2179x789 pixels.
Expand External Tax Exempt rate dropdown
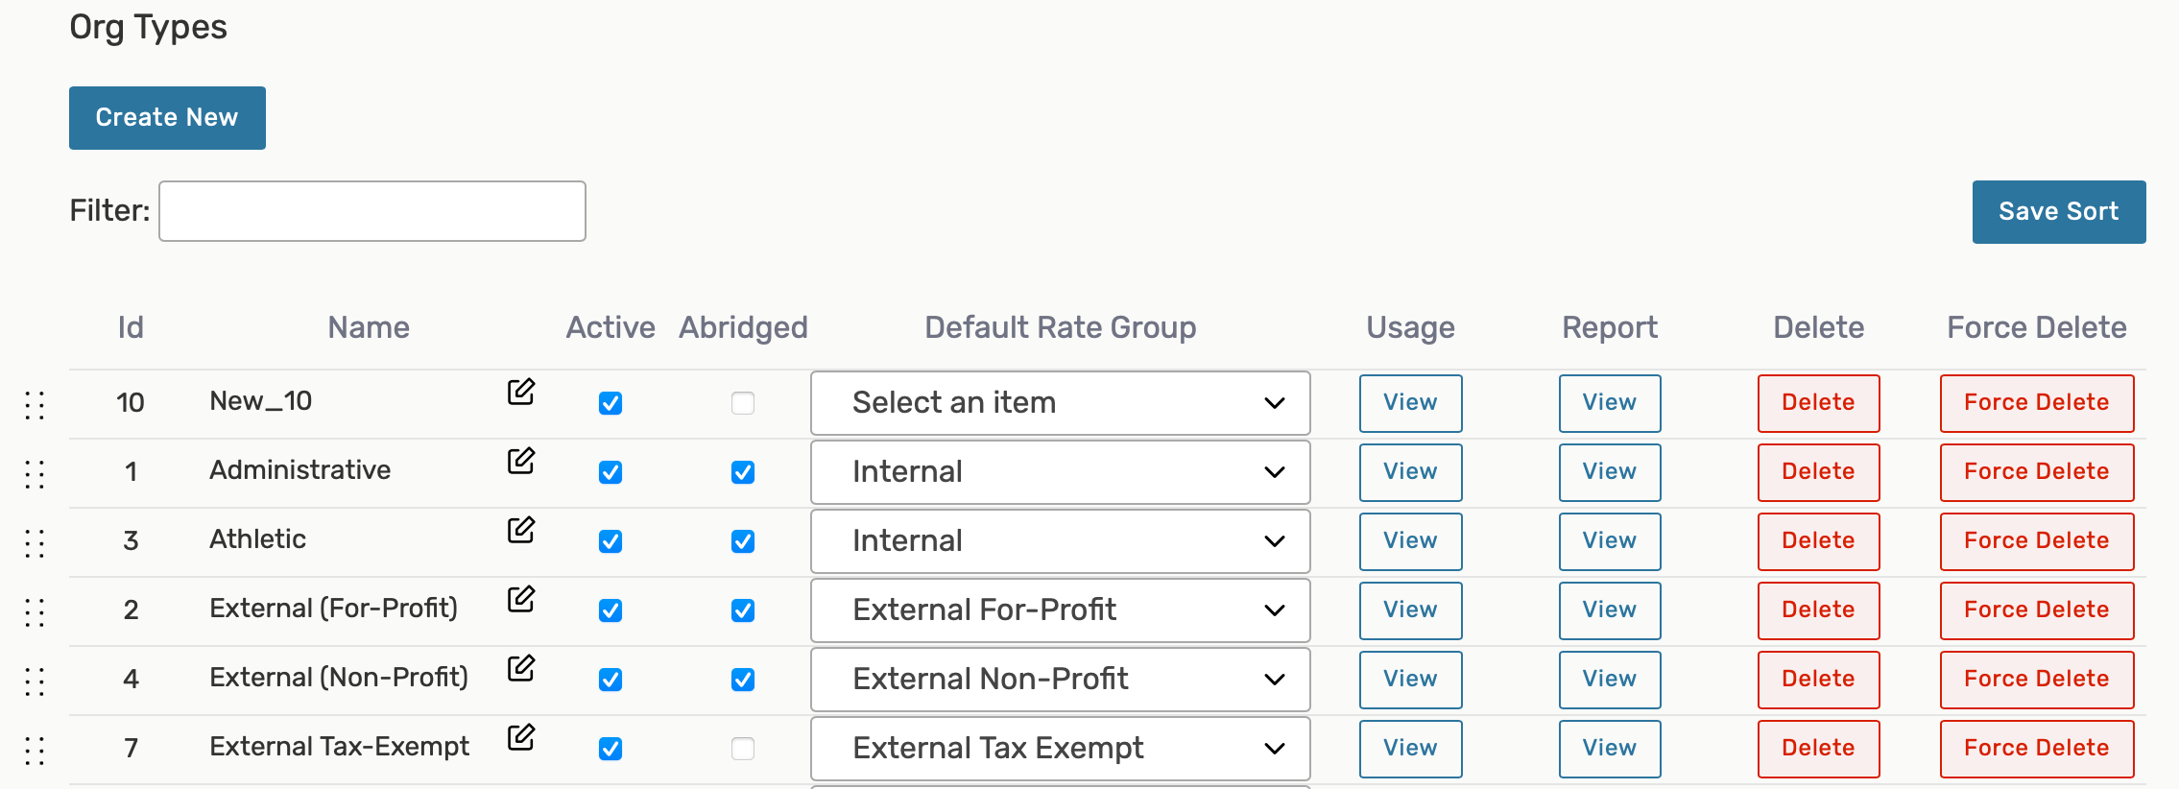tap(1060, 749)
